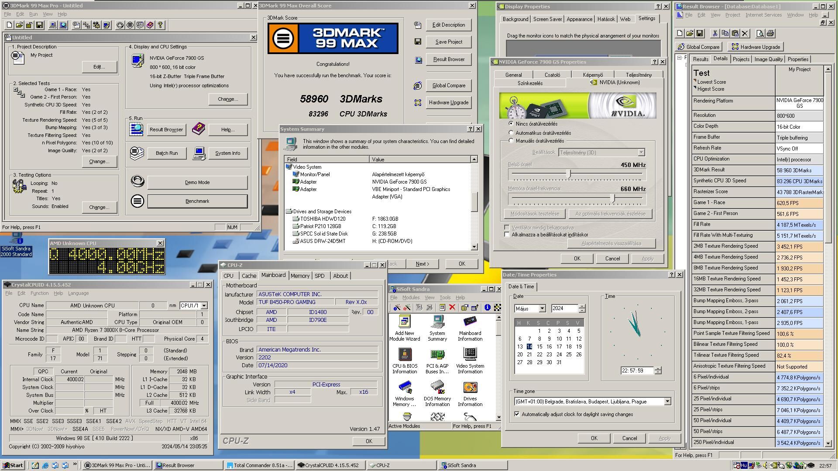Open Mainboard Information module in Sandra

(x=470, y=328)
